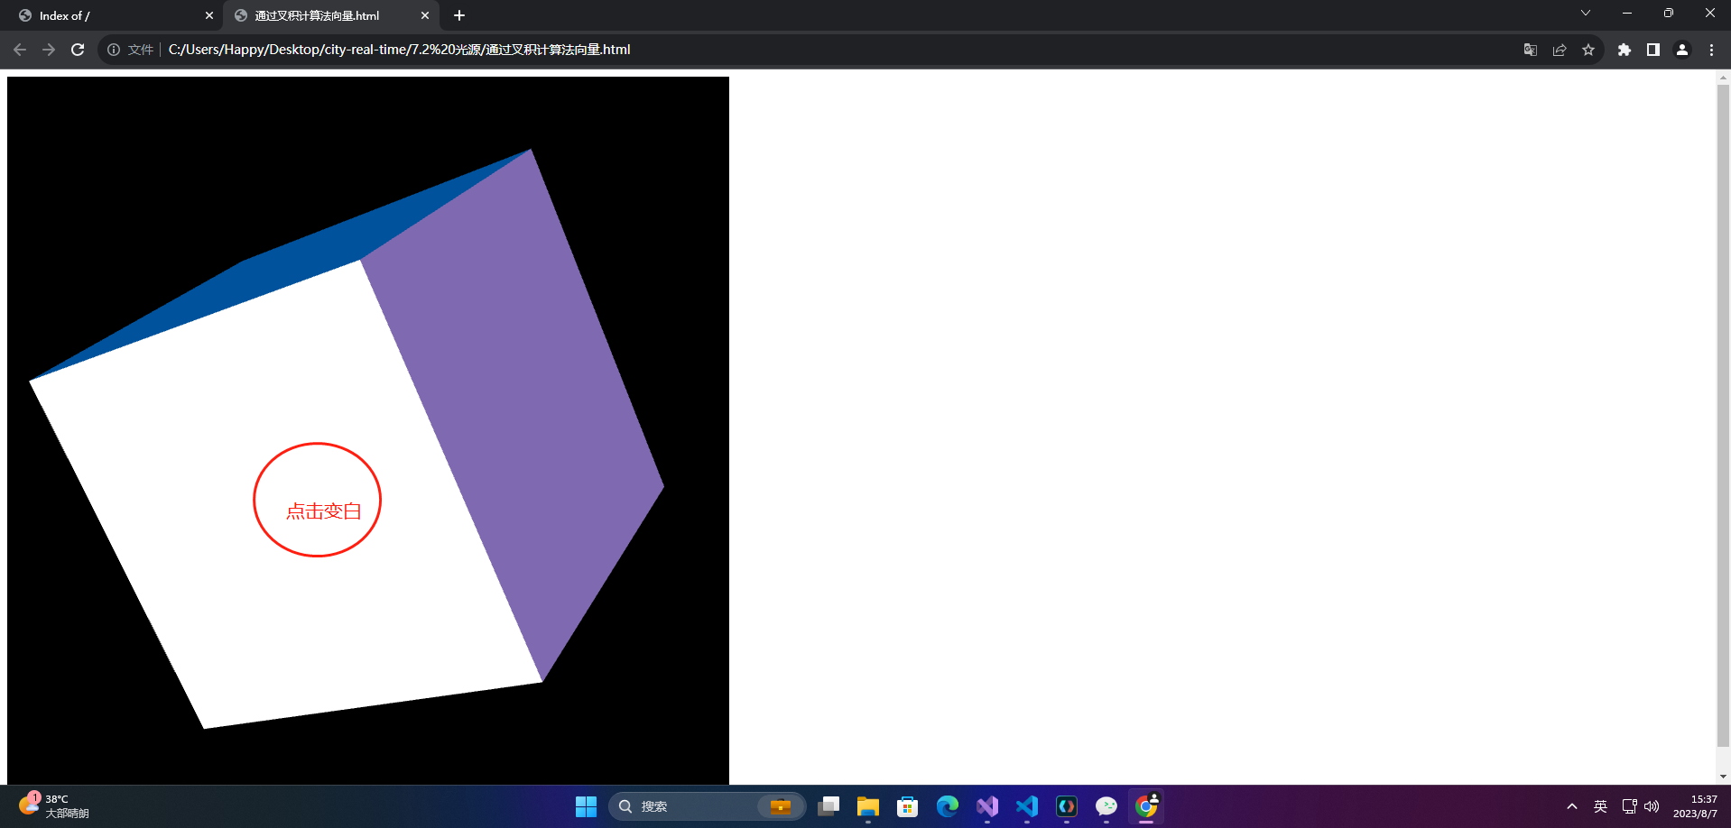View site information icon in address bar

pos(114,50)
